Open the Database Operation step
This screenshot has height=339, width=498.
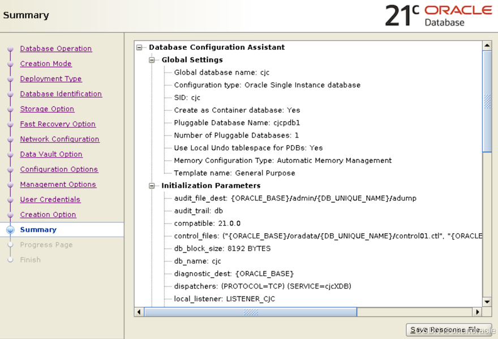[56, 49]
